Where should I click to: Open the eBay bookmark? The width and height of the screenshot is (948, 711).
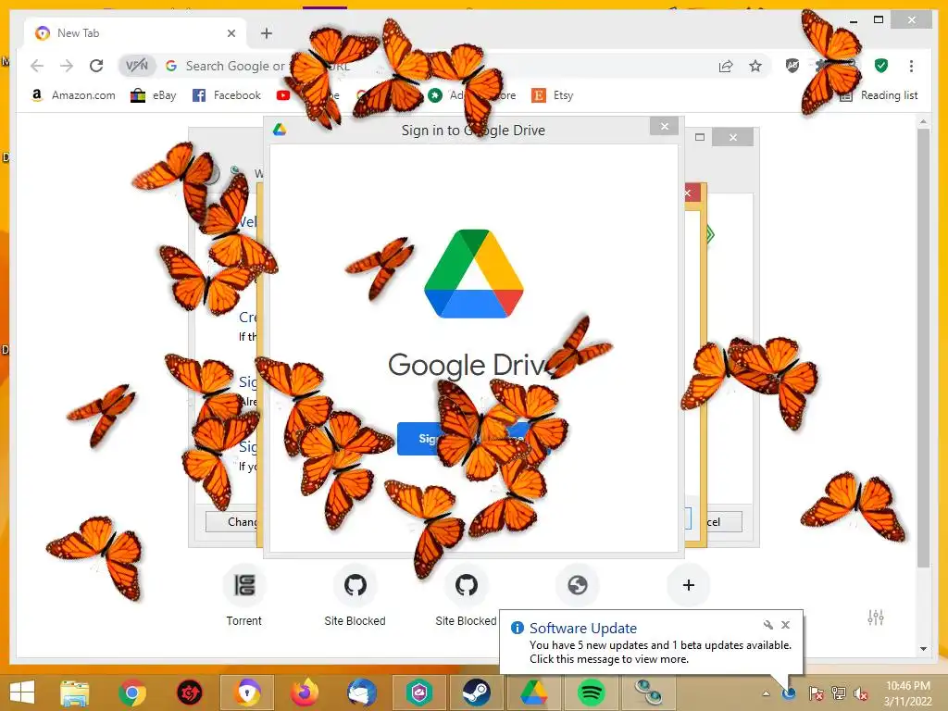154,95
